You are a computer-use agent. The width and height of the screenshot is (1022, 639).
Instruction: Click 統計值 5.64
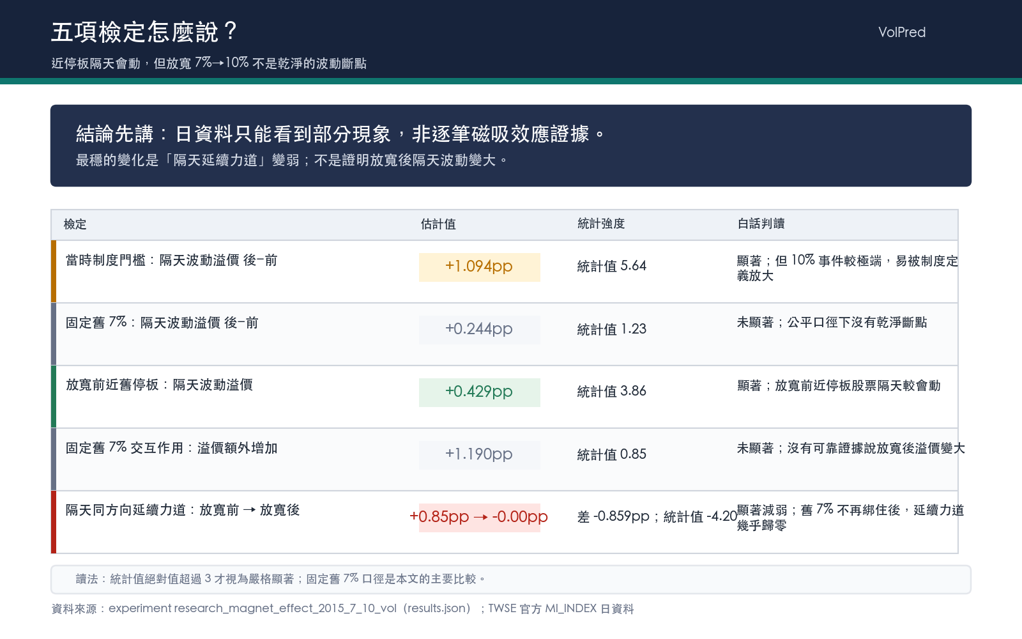click(x=611, y=266)
